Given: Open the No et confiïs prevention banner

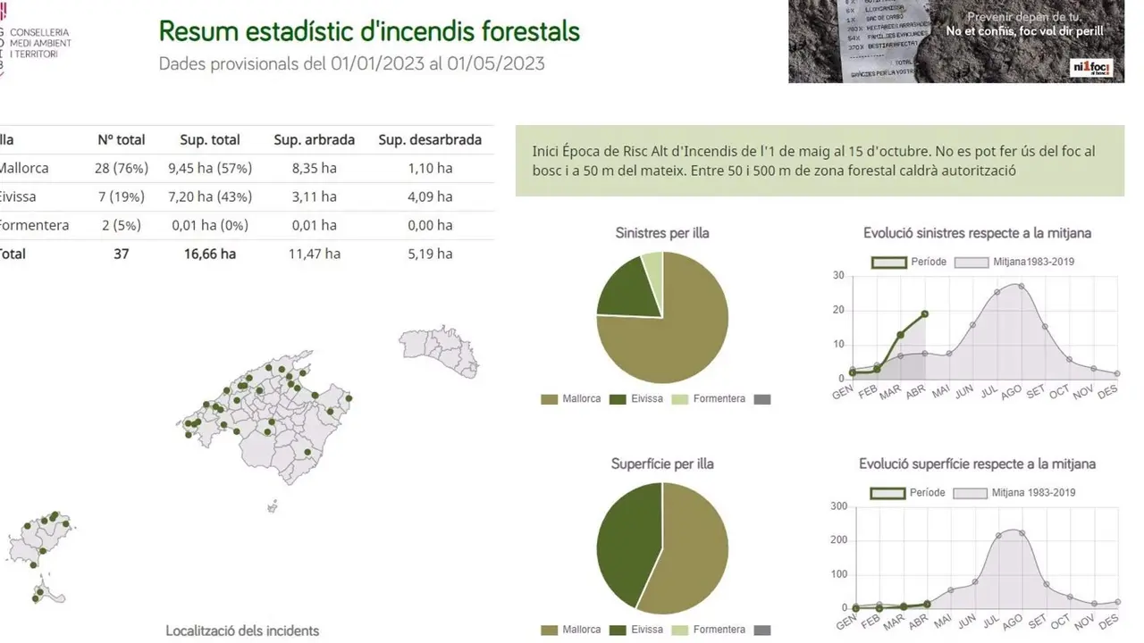Looking at the screenshot, I should click(956, 40).
